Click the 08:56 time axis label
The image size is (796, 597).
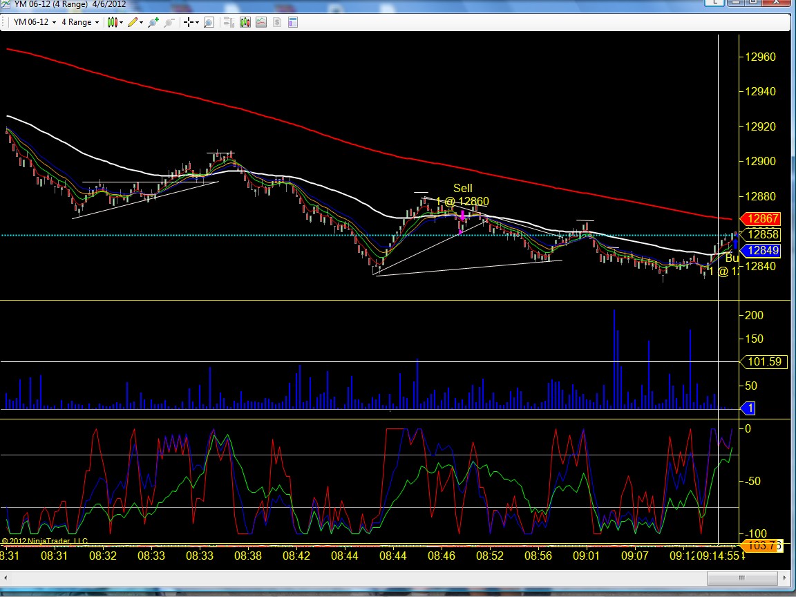click(538, 556)
